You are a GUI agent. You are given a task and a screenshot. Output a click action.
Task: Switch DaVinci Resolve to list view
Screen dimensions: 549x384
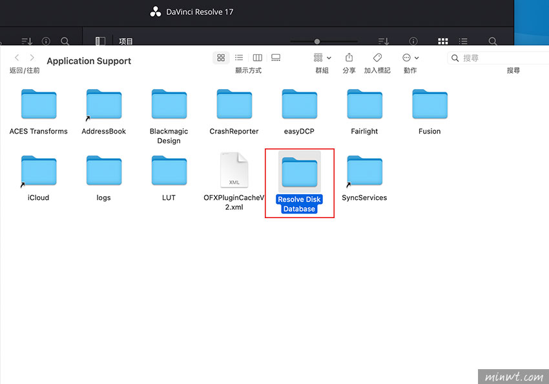(x=463, y=41)
